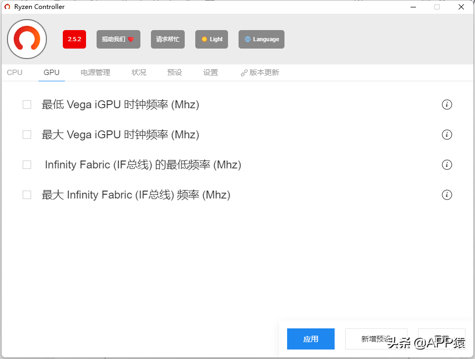Open the 电源管理 tab
475x359 pixels.
tap(95, 72)
